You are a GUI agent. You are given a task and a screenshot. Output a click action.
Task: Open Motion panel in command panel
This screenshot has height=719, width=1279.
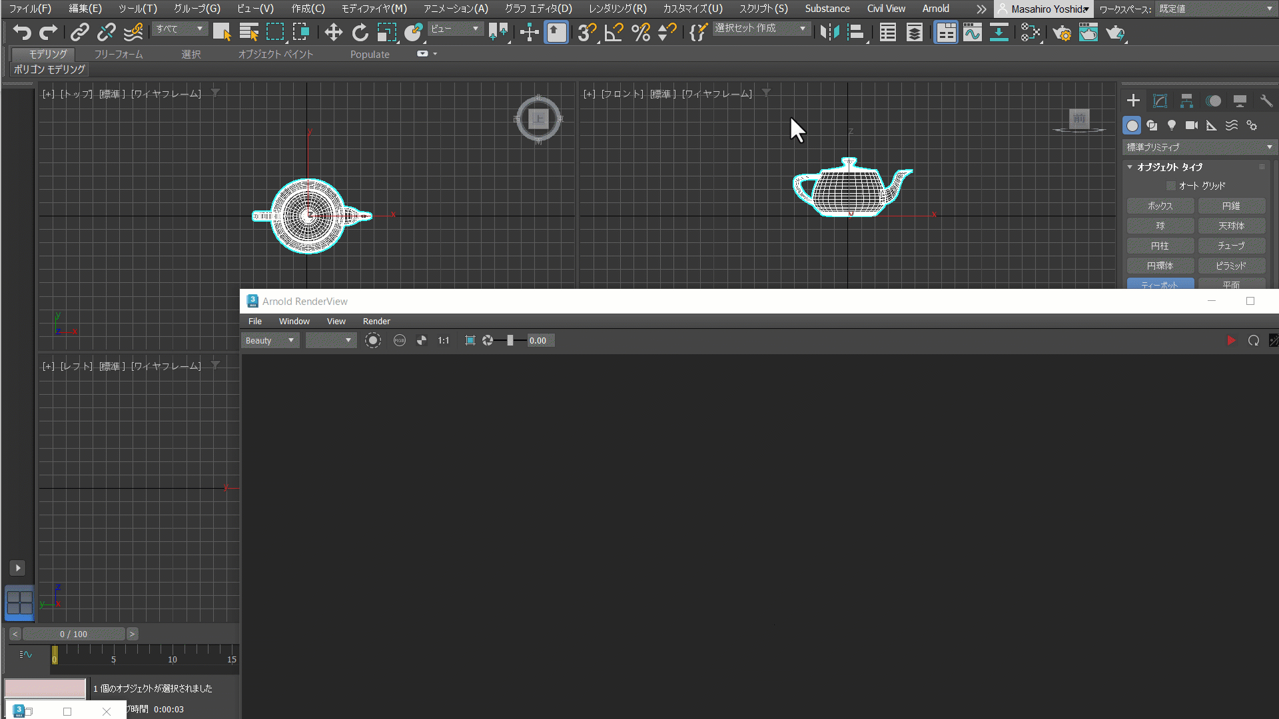[x=1214, y=101]
